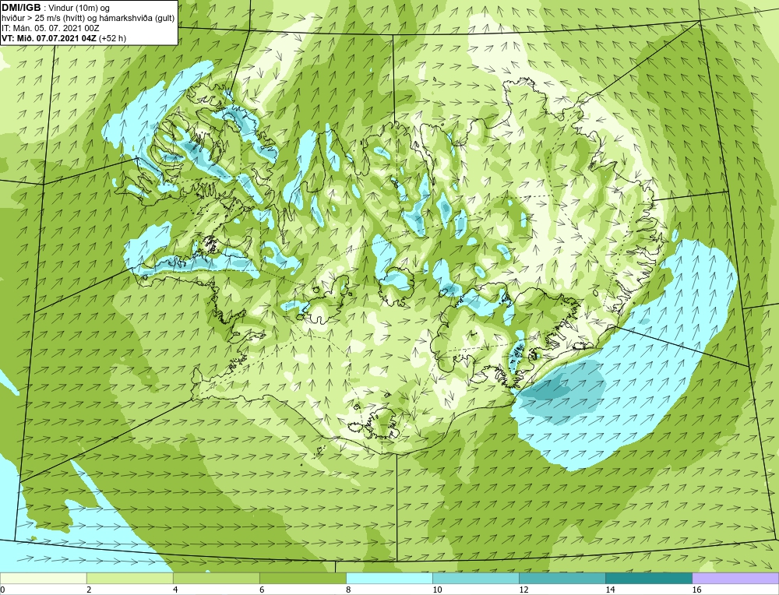
Task: Click the legend scale number "14"
Action: coord(610,590)
